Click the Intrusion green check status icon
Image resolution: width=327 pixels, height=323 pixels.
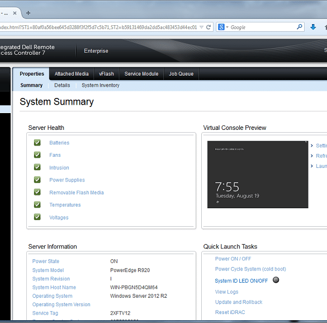37,167
